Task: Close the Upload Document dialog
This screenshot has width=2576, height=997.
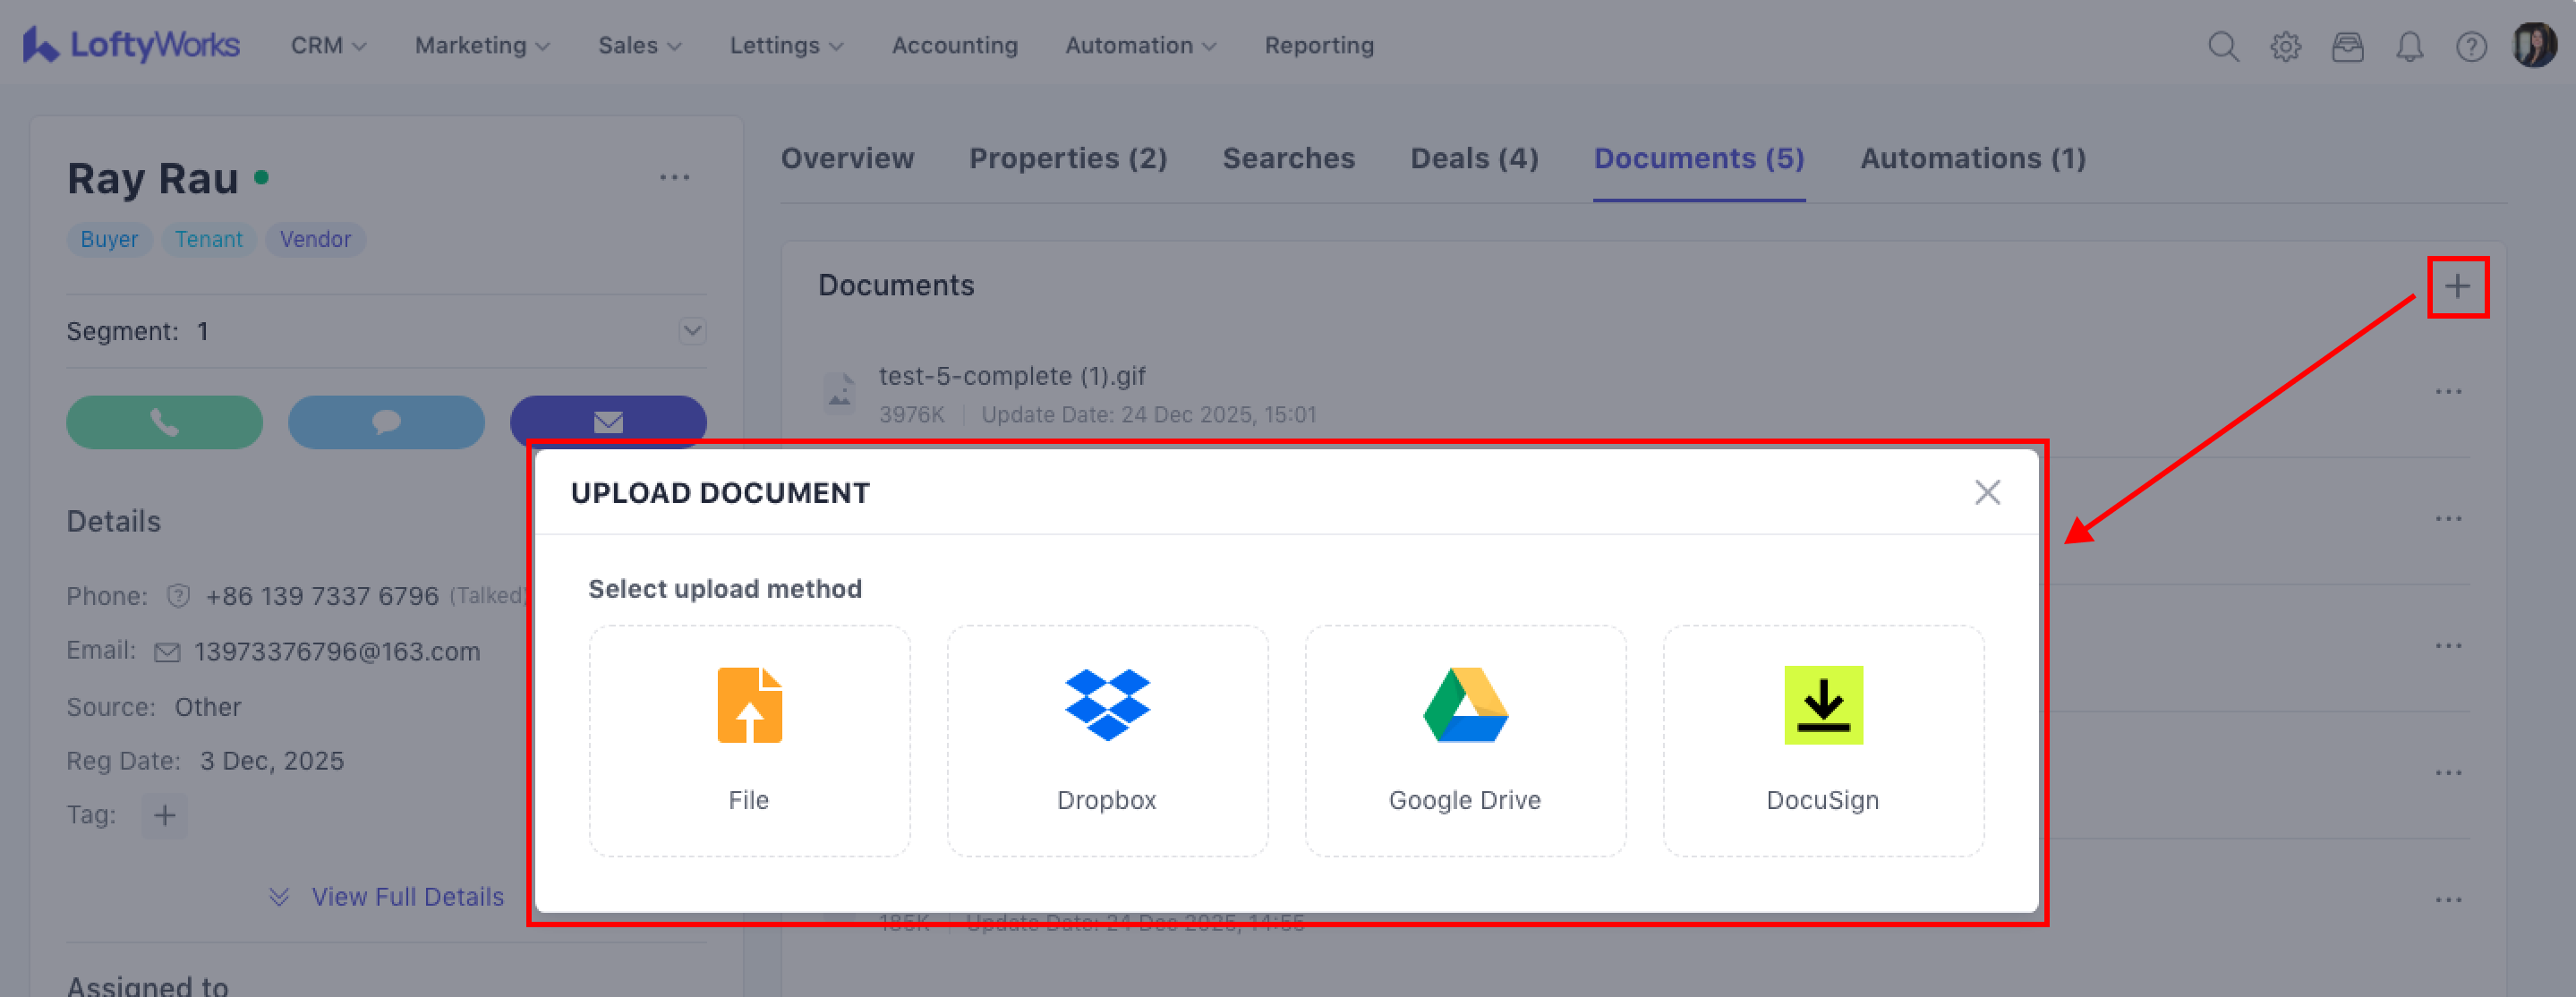Action: (1987, 492)
